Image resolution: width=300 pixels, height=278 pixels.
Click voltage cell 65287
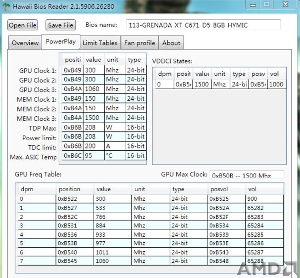pos(264,252)
